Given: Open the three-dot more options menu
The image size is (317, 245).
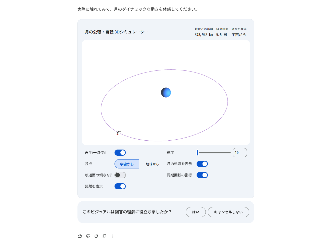Looking at the screenshot, I should (x=112, y=236).
